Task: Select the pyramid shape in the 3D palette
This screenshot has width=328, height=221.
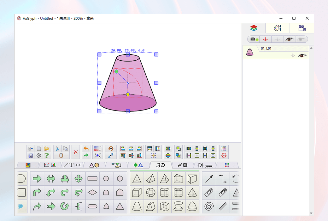Action: point(165,178)
